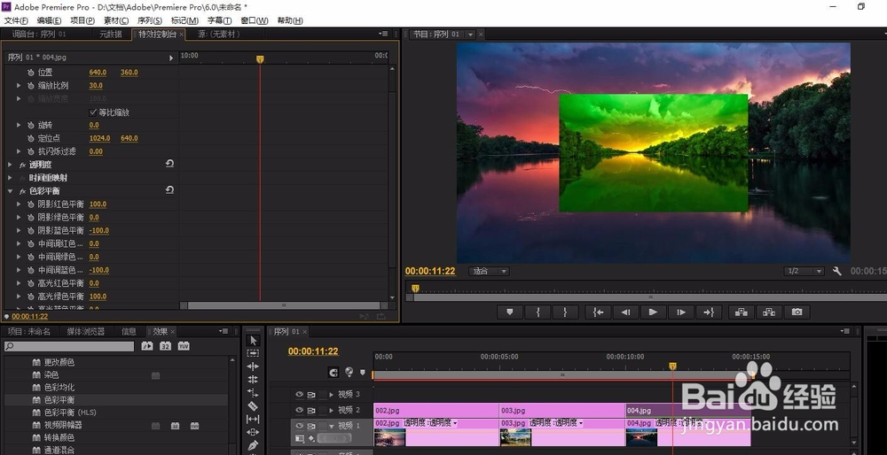The image size is (887, 455).
Task: Expand 阴影红色平衡 property
Action: pyautogui.click(x=19, y=204)
